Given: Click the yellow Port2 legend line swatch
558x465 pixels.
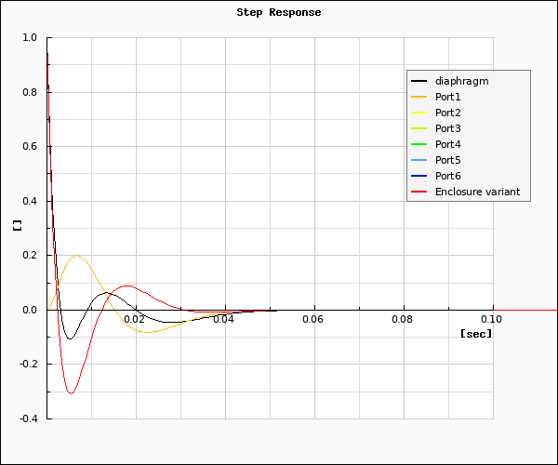Looking at the screenshot, I should pyautogui.click(x=418, y=113).
